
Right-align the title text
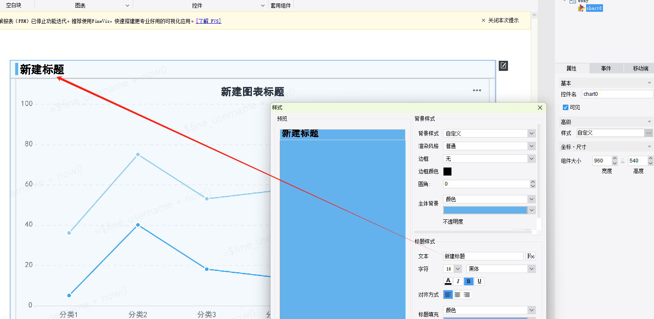click(467, 295)
